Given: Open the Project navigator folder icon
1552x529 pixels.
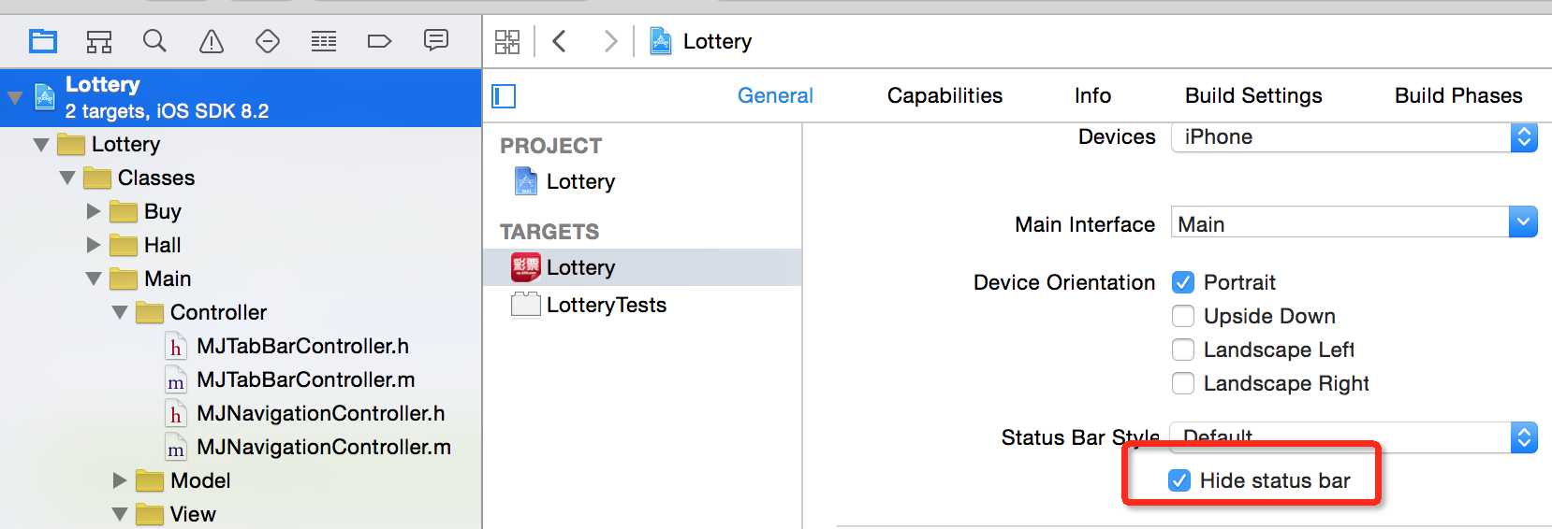Looking at the screenshot, I should click(x=43, y=41).
